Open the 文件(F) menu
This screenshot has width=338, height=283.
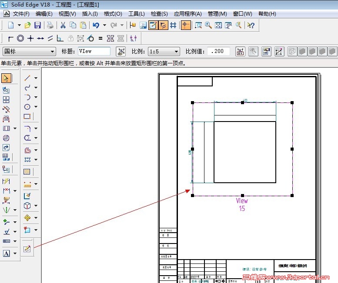tap(21, 14)
